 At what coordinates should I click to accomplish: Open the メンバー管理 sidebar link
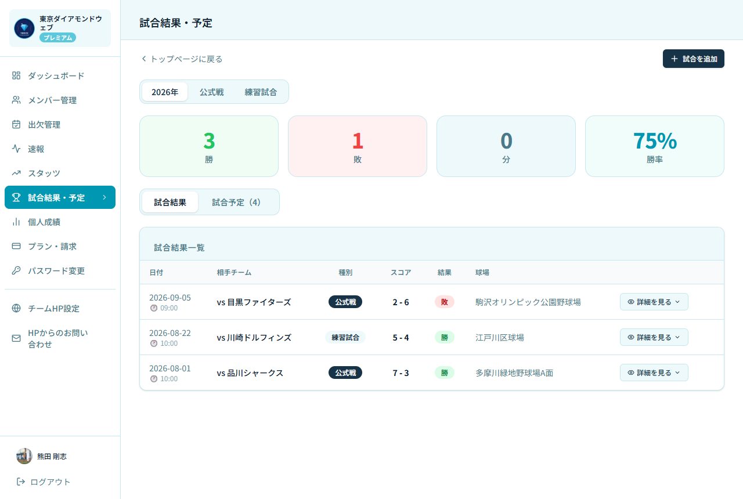coord(60,100)
